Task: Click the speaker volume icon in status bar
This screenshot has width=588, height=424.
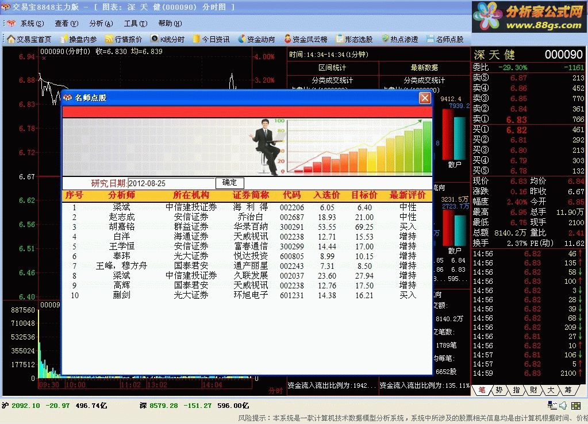Action: pyautogui.click(x=563, y=406)
